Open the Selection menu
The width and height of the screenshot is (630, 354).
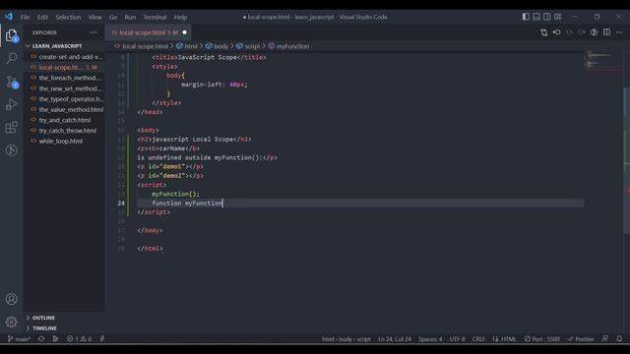(x=68, y=18)
